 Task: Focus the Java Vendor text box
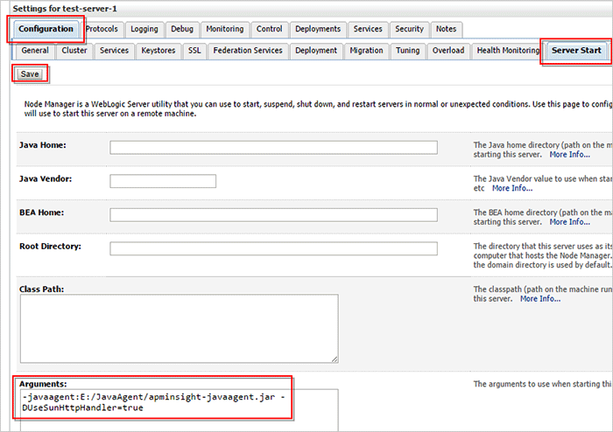coord(163,182)
